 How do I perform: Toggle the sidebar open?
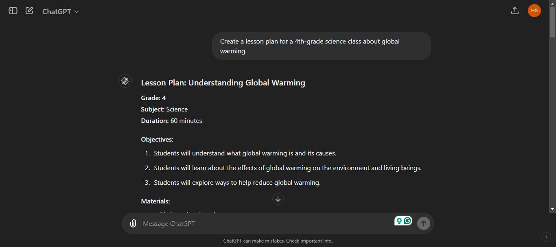coord(13,11)
